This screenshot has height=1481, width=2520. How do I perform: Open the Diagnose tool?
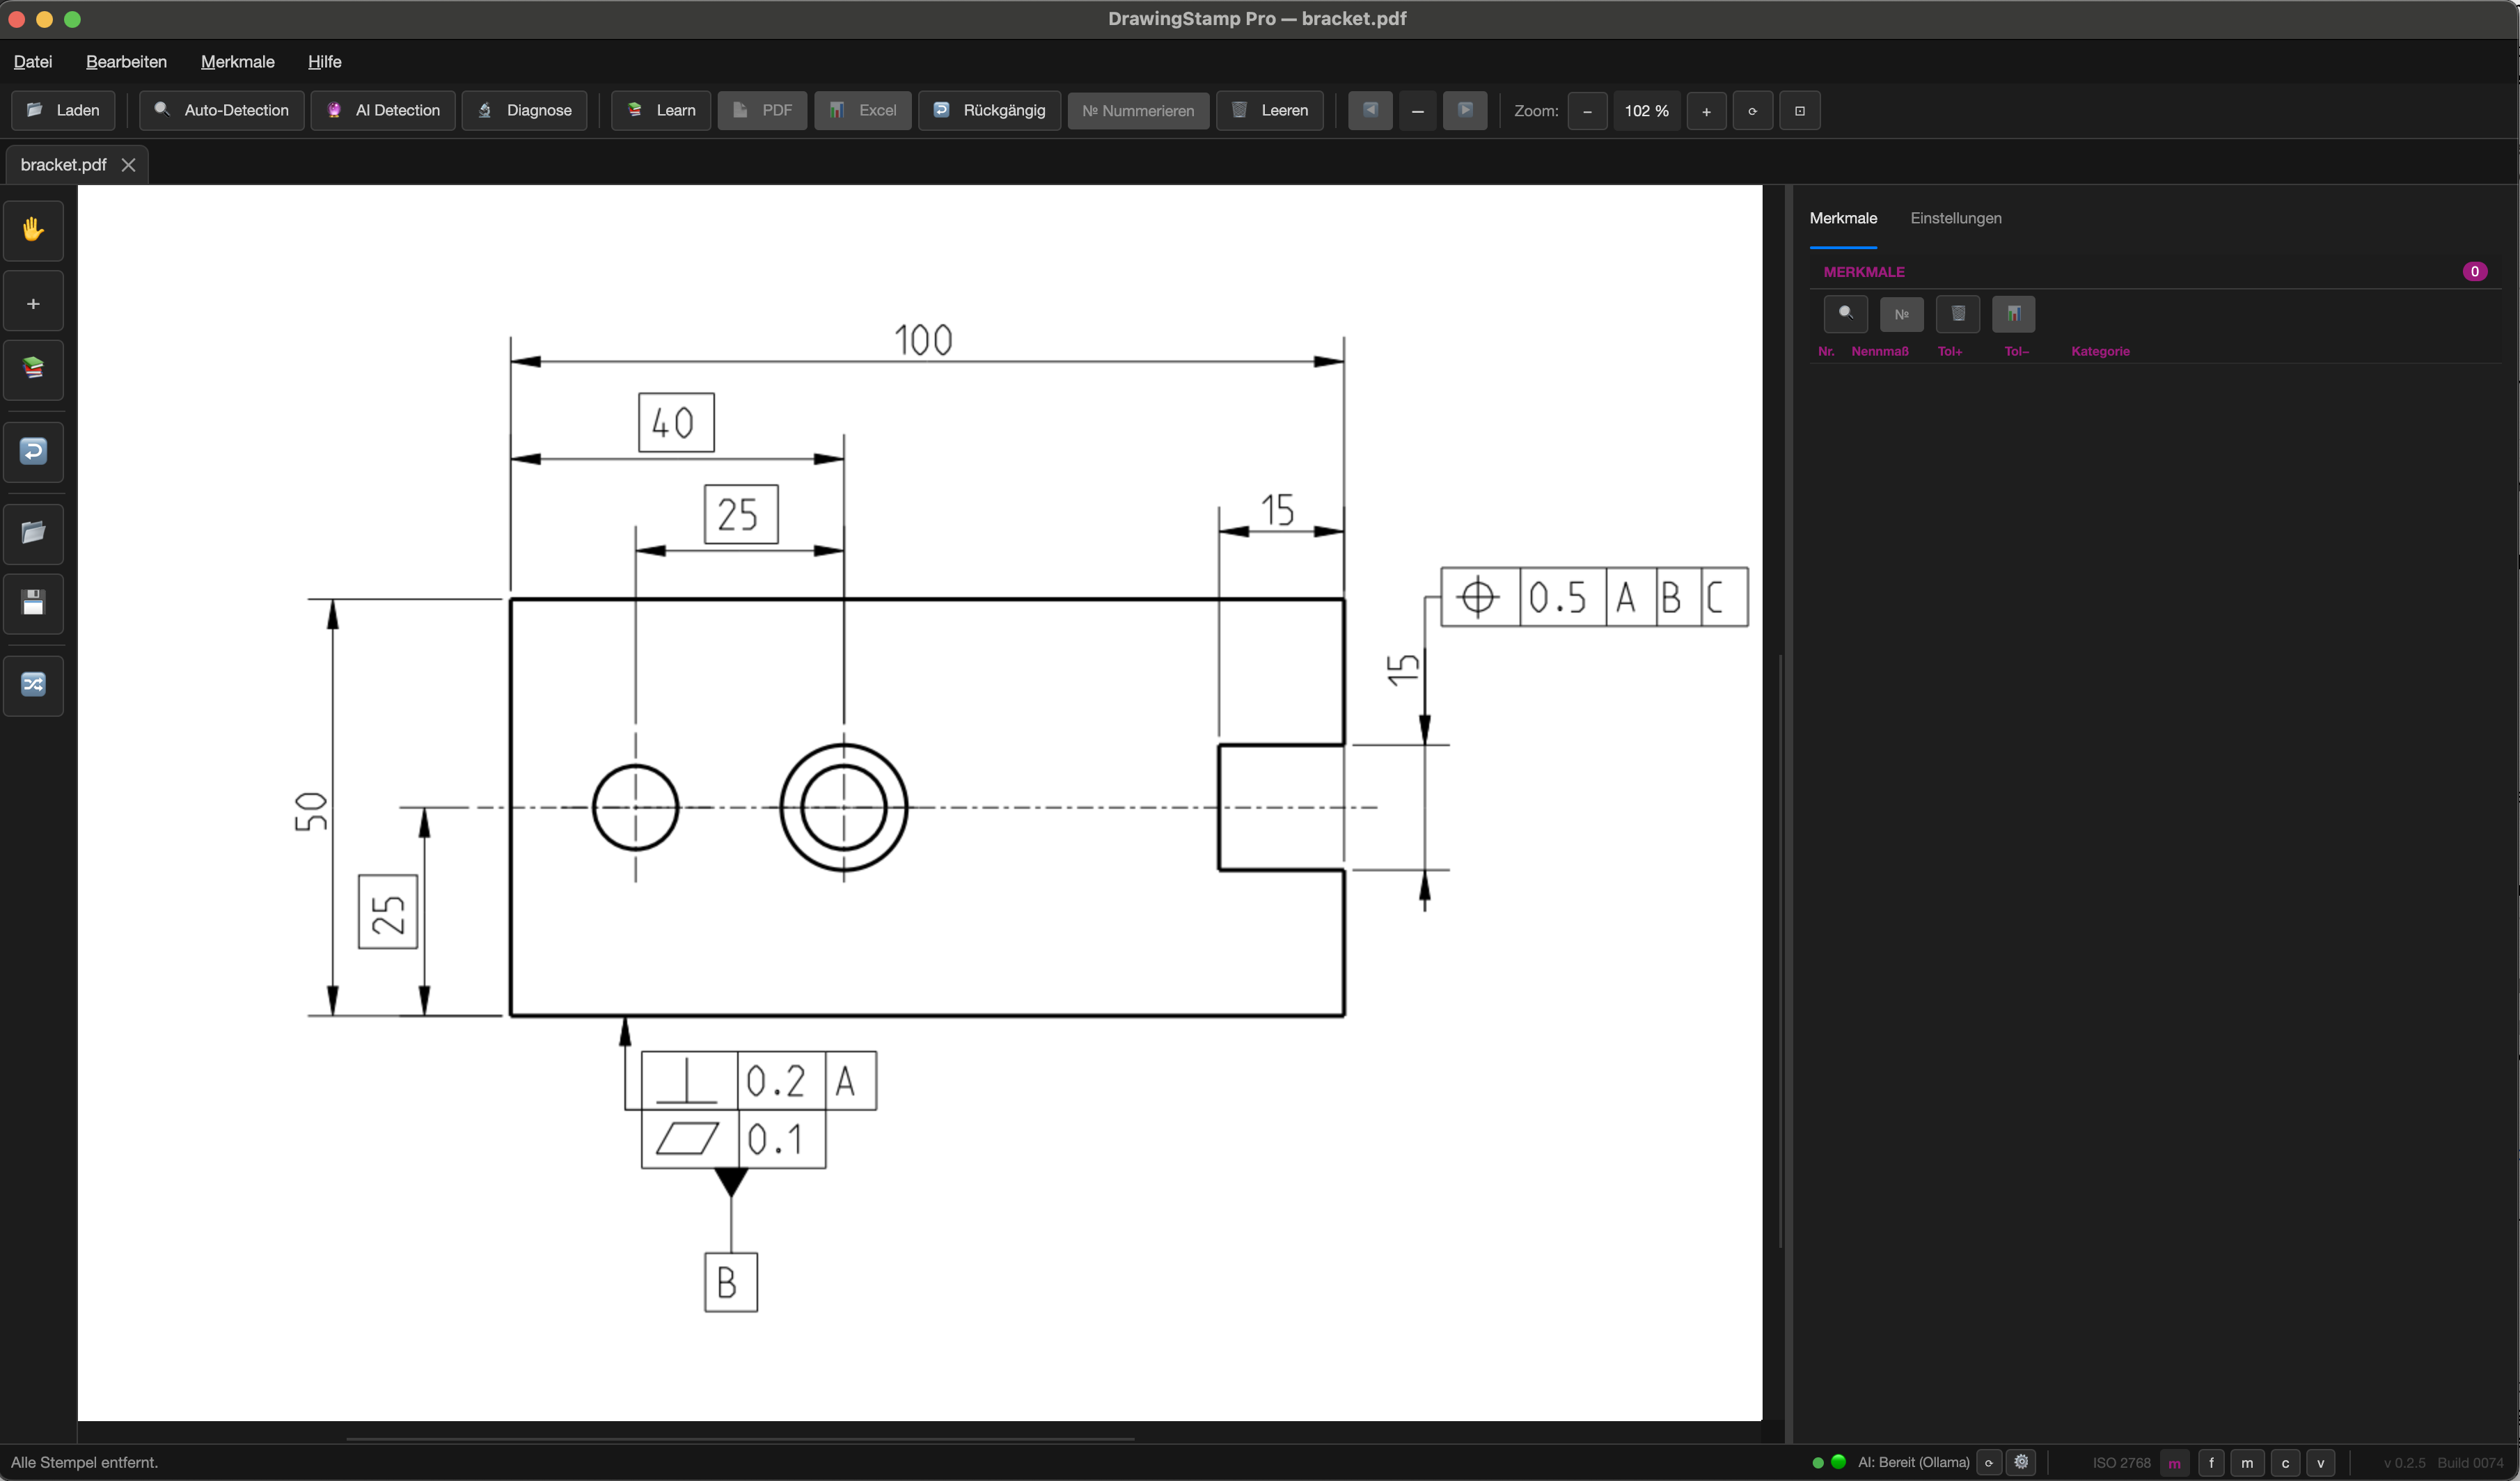(524, 110)
